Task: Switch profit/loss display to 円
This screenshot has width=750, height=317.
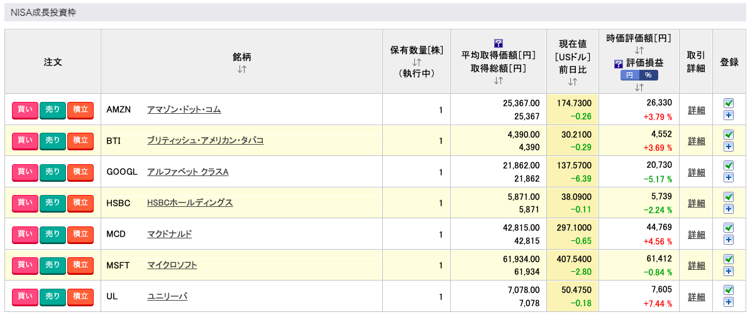Action: (629, 75)
